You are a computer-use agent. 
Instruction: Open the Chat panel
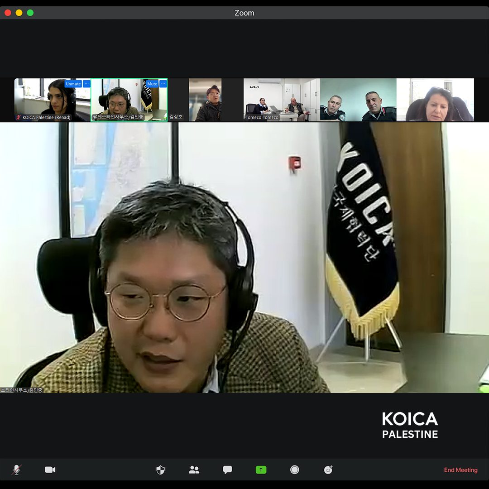(227, 470)
